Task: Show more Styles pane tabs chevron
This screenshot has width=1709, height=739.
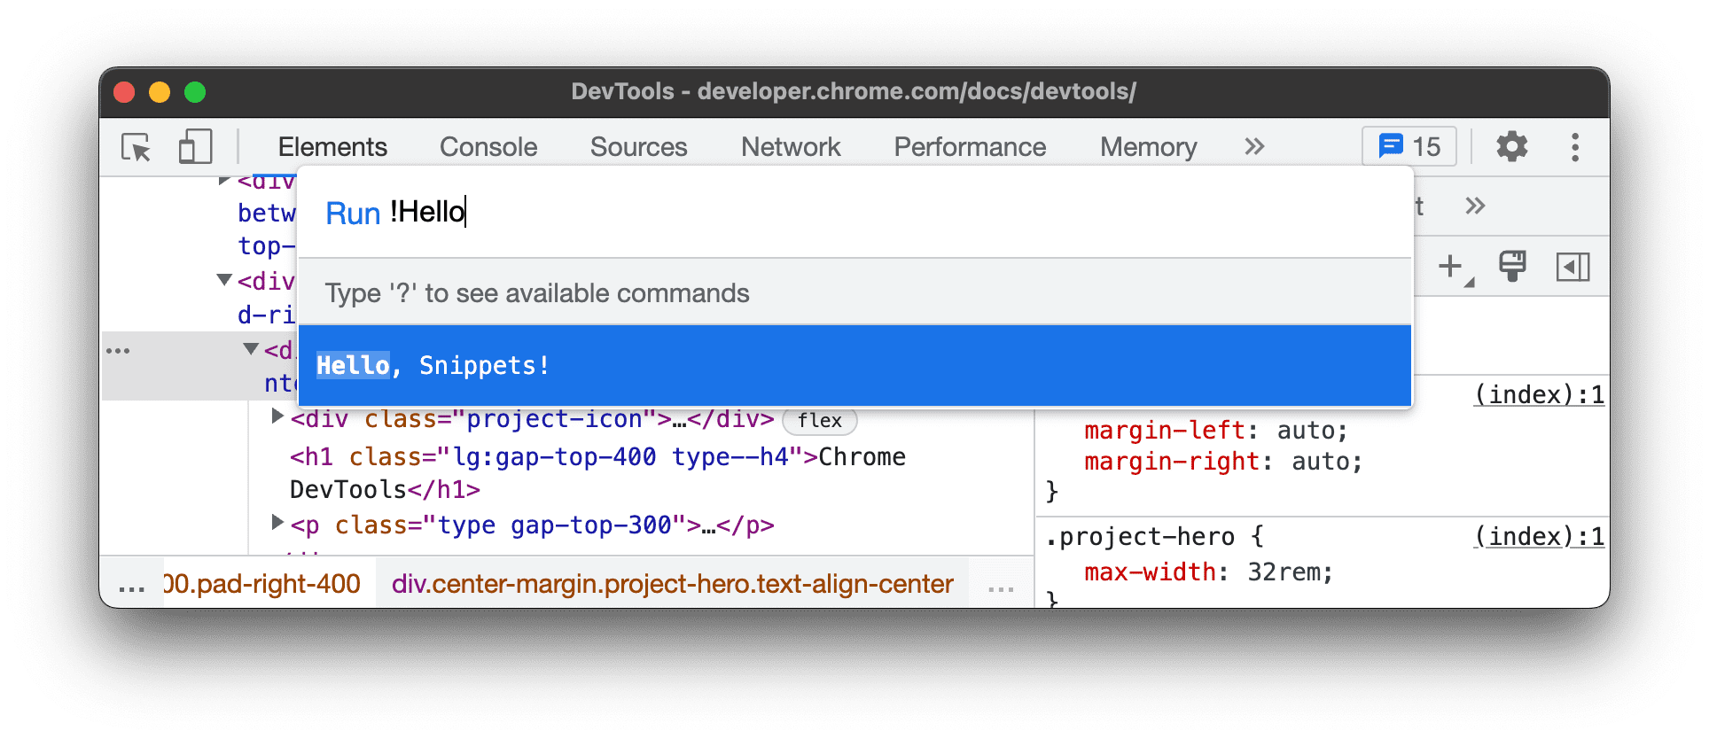Action: tap(1474, 206)
